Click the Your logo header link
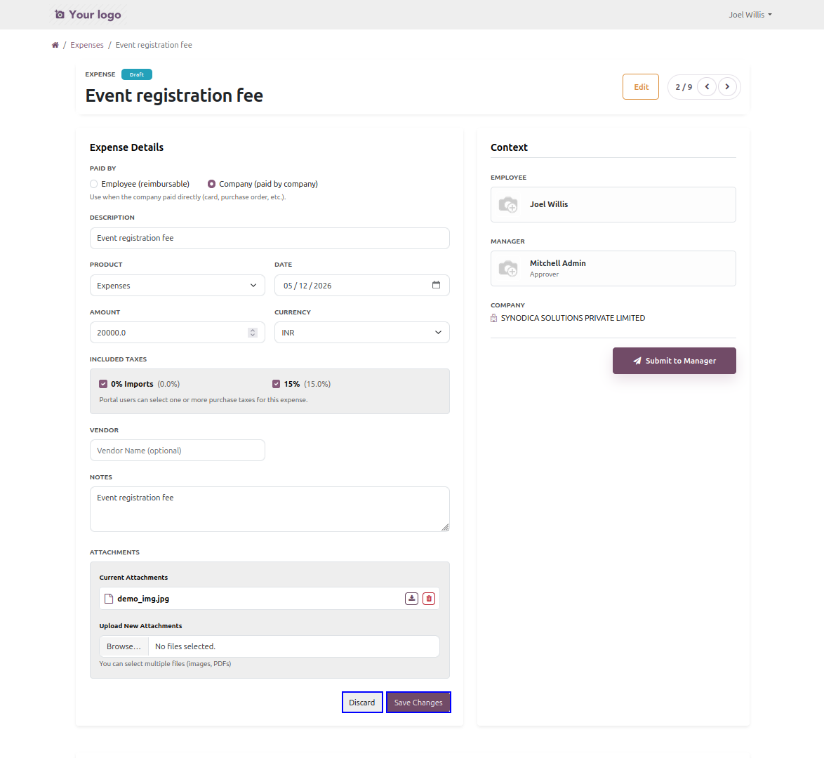 pyautogui.click(x=88, y=15)
